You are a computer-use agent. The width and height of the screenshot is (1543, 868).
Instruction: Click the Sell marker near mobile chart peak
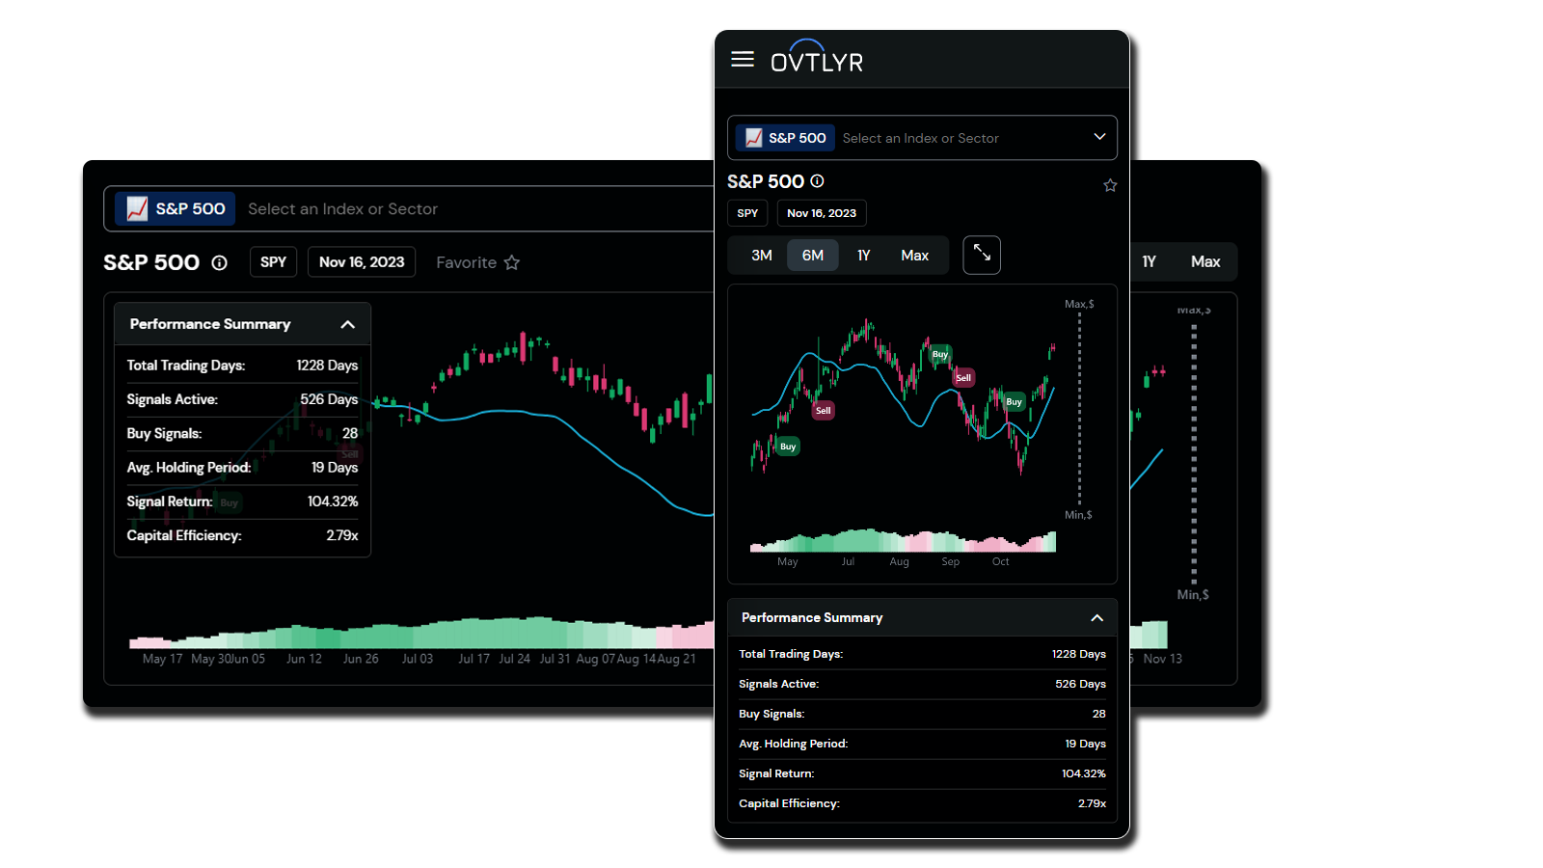pyautogui.click(x=963, y=378)
